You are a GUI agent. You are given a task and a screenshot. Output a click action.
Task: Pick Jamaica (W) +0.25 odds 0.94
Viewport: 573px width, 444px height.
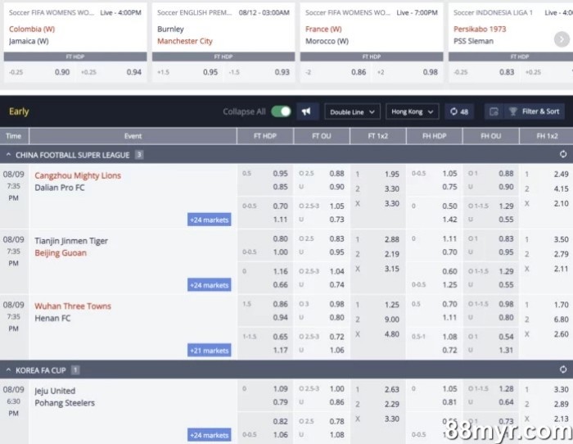(x=111, y=72)
